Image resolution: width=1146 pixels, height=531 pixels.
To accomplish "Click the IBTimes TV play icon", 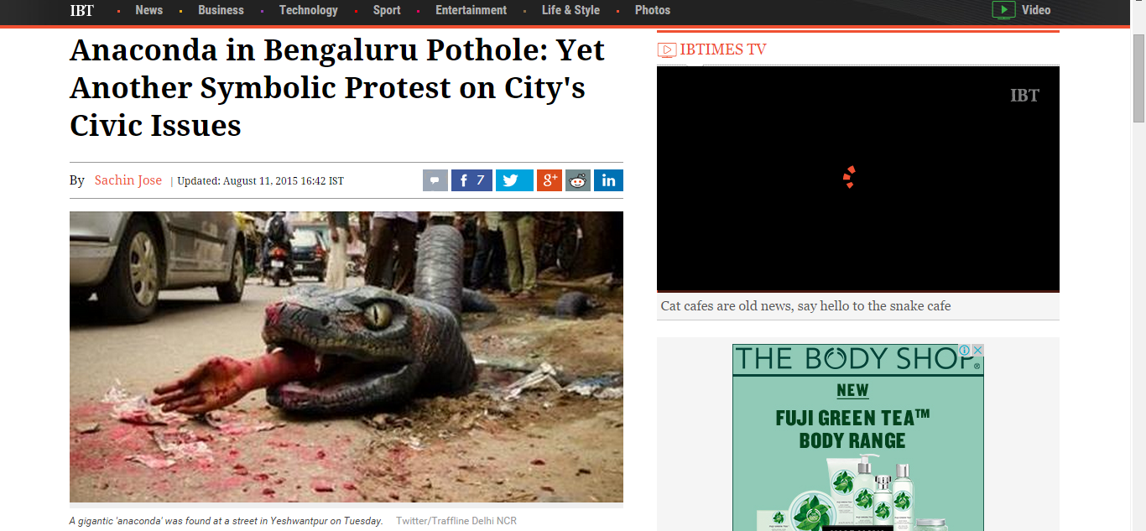I will point(667,49).
